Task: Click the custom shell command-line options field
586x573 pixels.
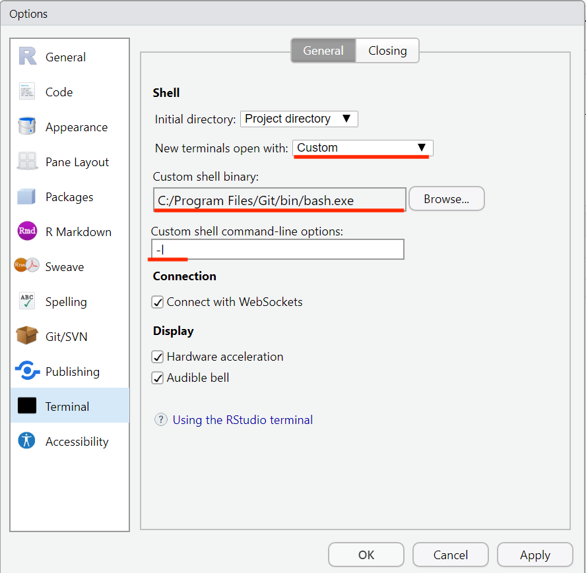Action: click(277, 250)
